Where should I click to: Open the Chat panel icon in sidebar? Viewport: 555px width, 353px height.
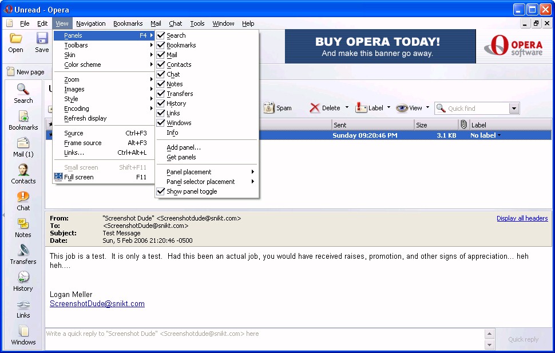tap(23, 196)
